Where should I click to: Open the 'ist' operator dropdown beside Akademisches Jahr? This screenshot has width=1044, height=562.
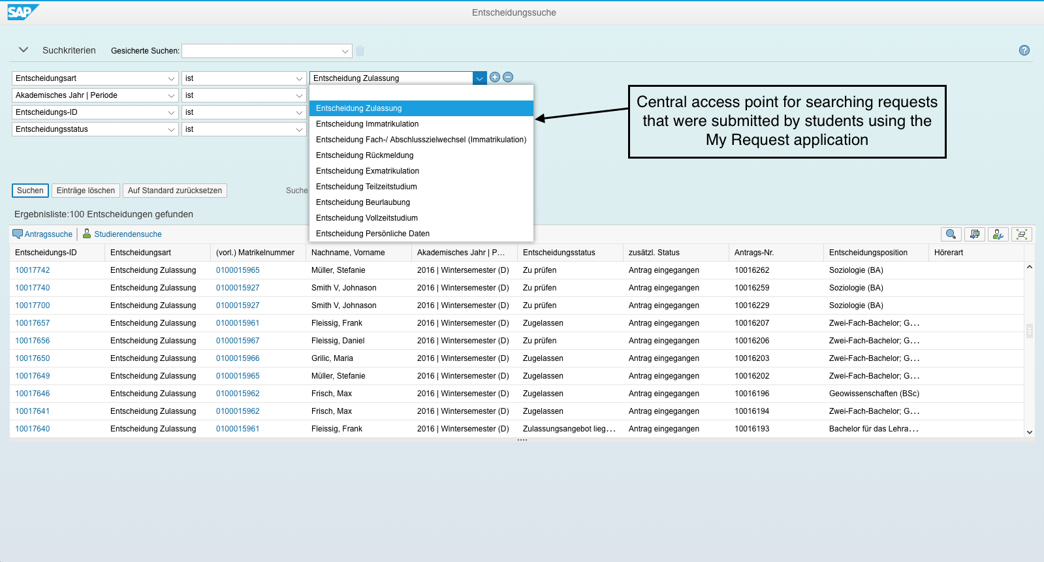[300, 95]
